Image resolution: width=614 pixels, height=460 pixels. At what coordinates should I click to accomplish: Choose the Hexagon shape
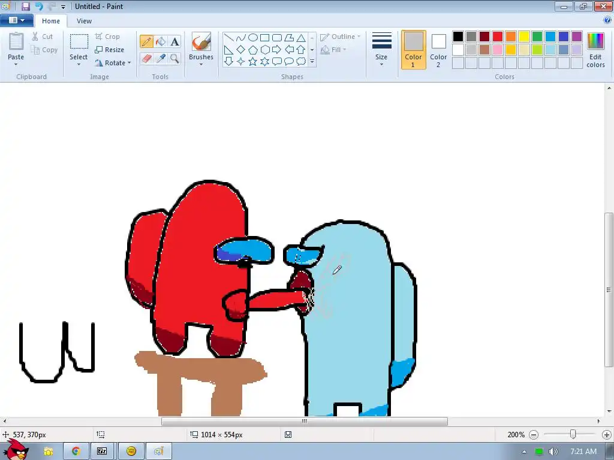(264, 50)
